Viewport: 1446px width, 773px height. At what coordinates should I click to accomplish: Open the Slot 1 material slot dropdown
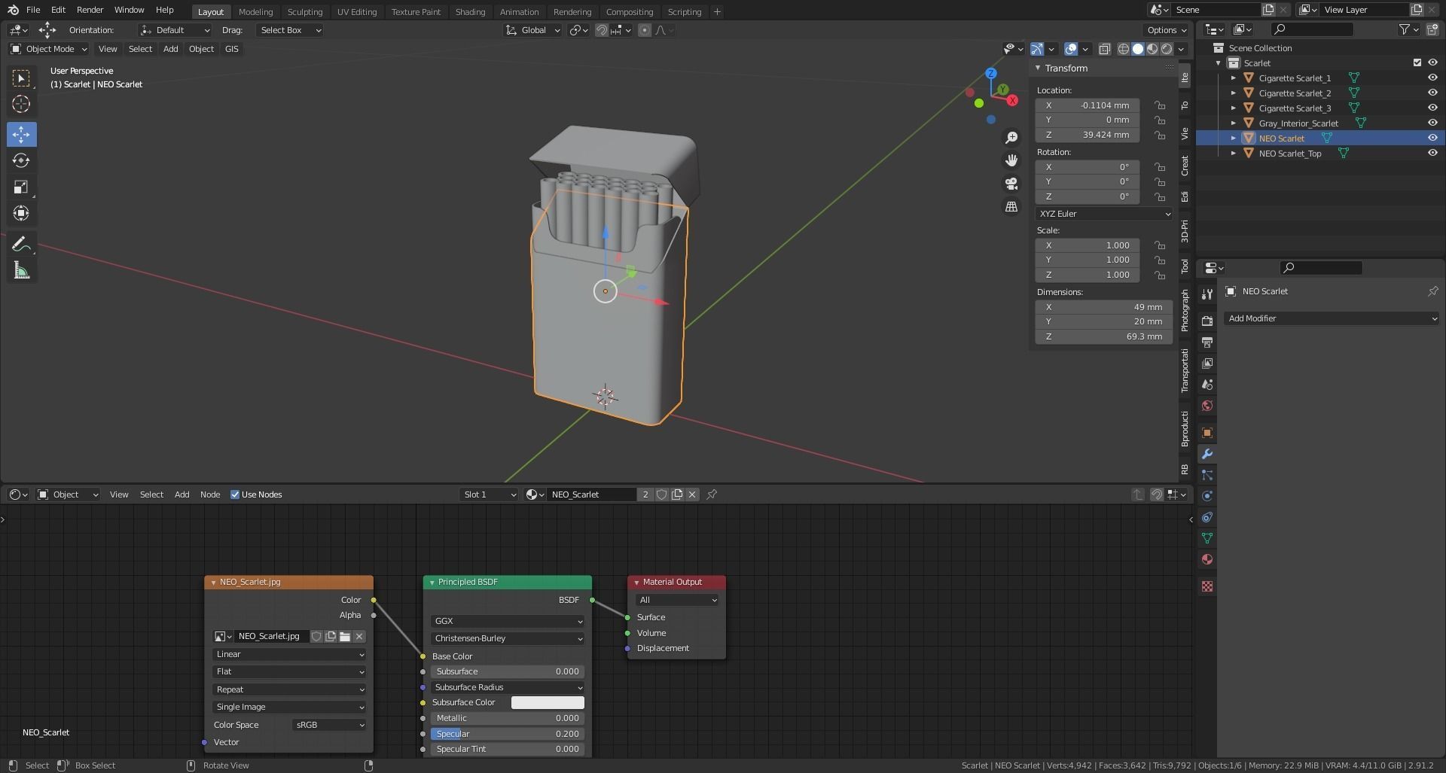(490, 495)
